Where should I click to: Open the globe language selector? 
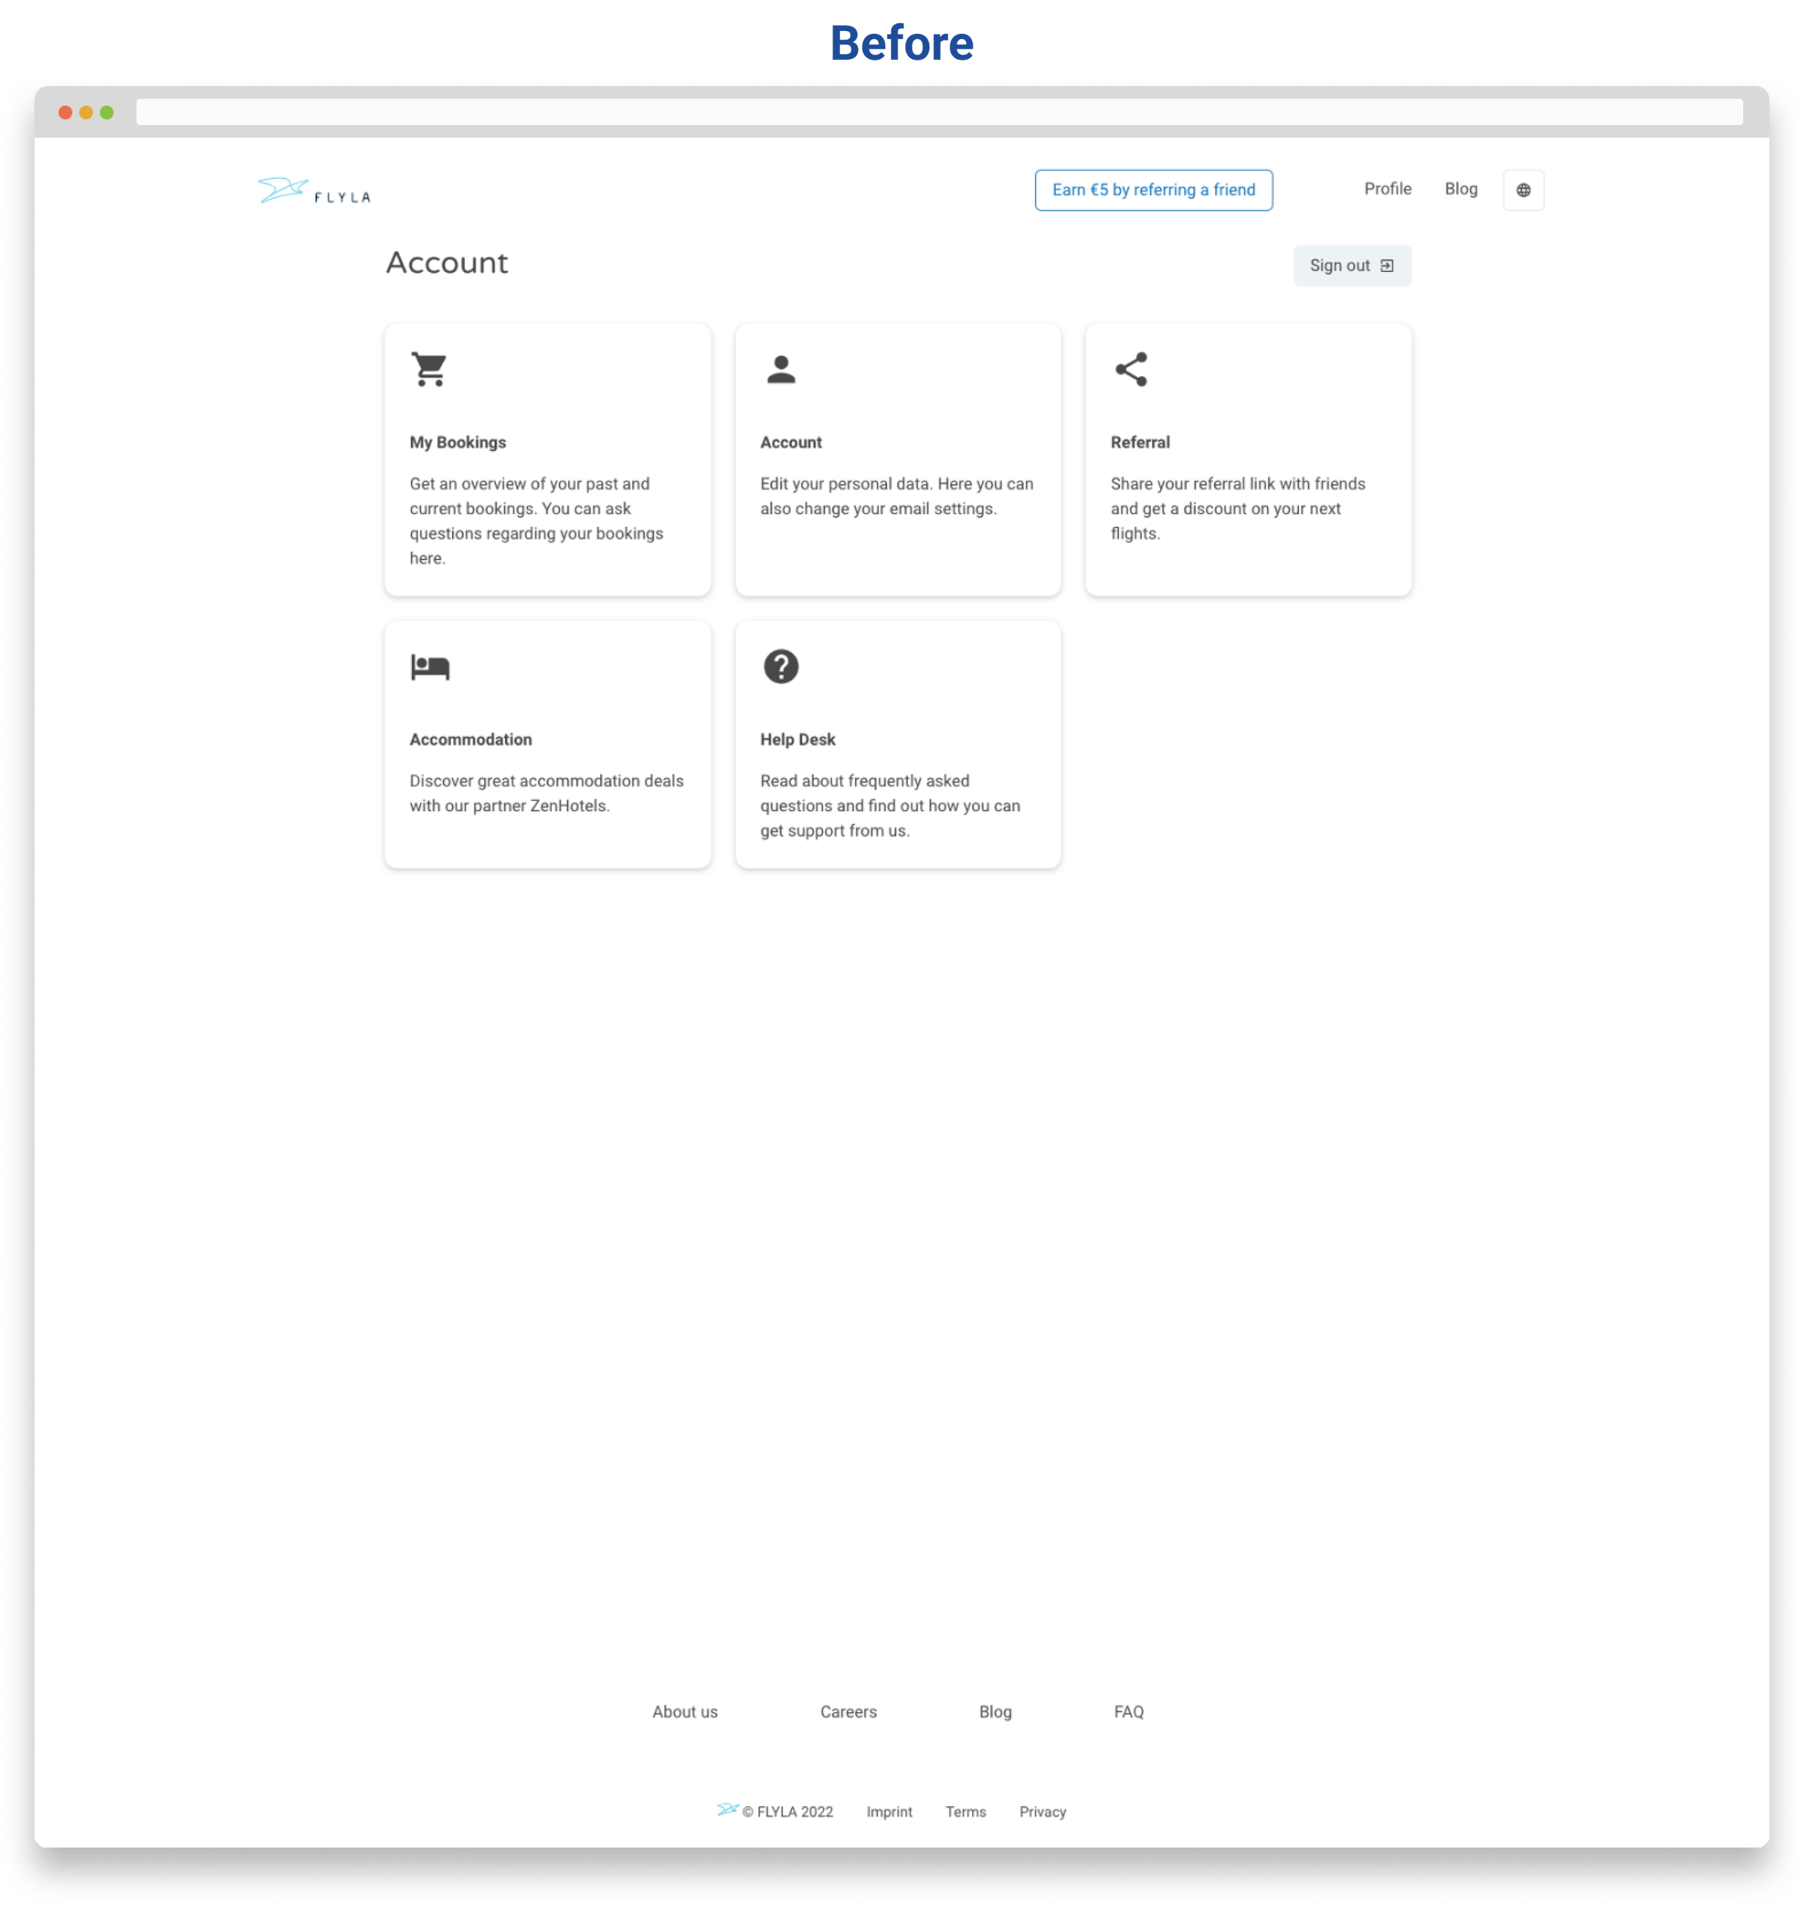pos(1523,190)
